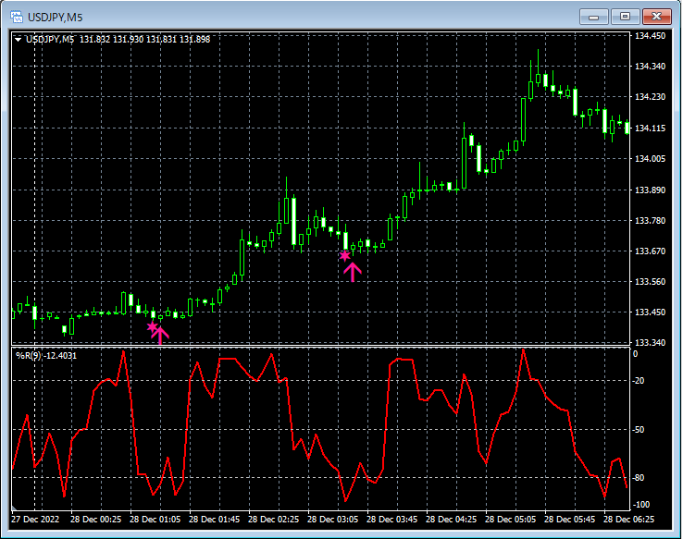The height and width of the screenshot is (539, 683).
Task: Click the 27 Dec 2022 time label
Action: pos(35,519)
